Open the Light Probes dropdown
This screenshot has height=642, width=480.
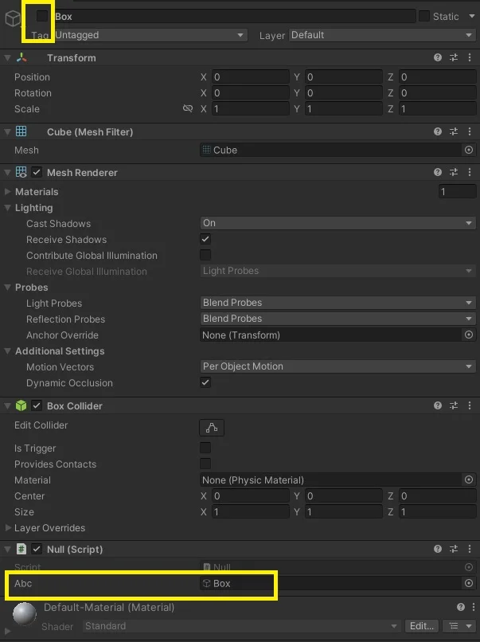click(338, 303)
